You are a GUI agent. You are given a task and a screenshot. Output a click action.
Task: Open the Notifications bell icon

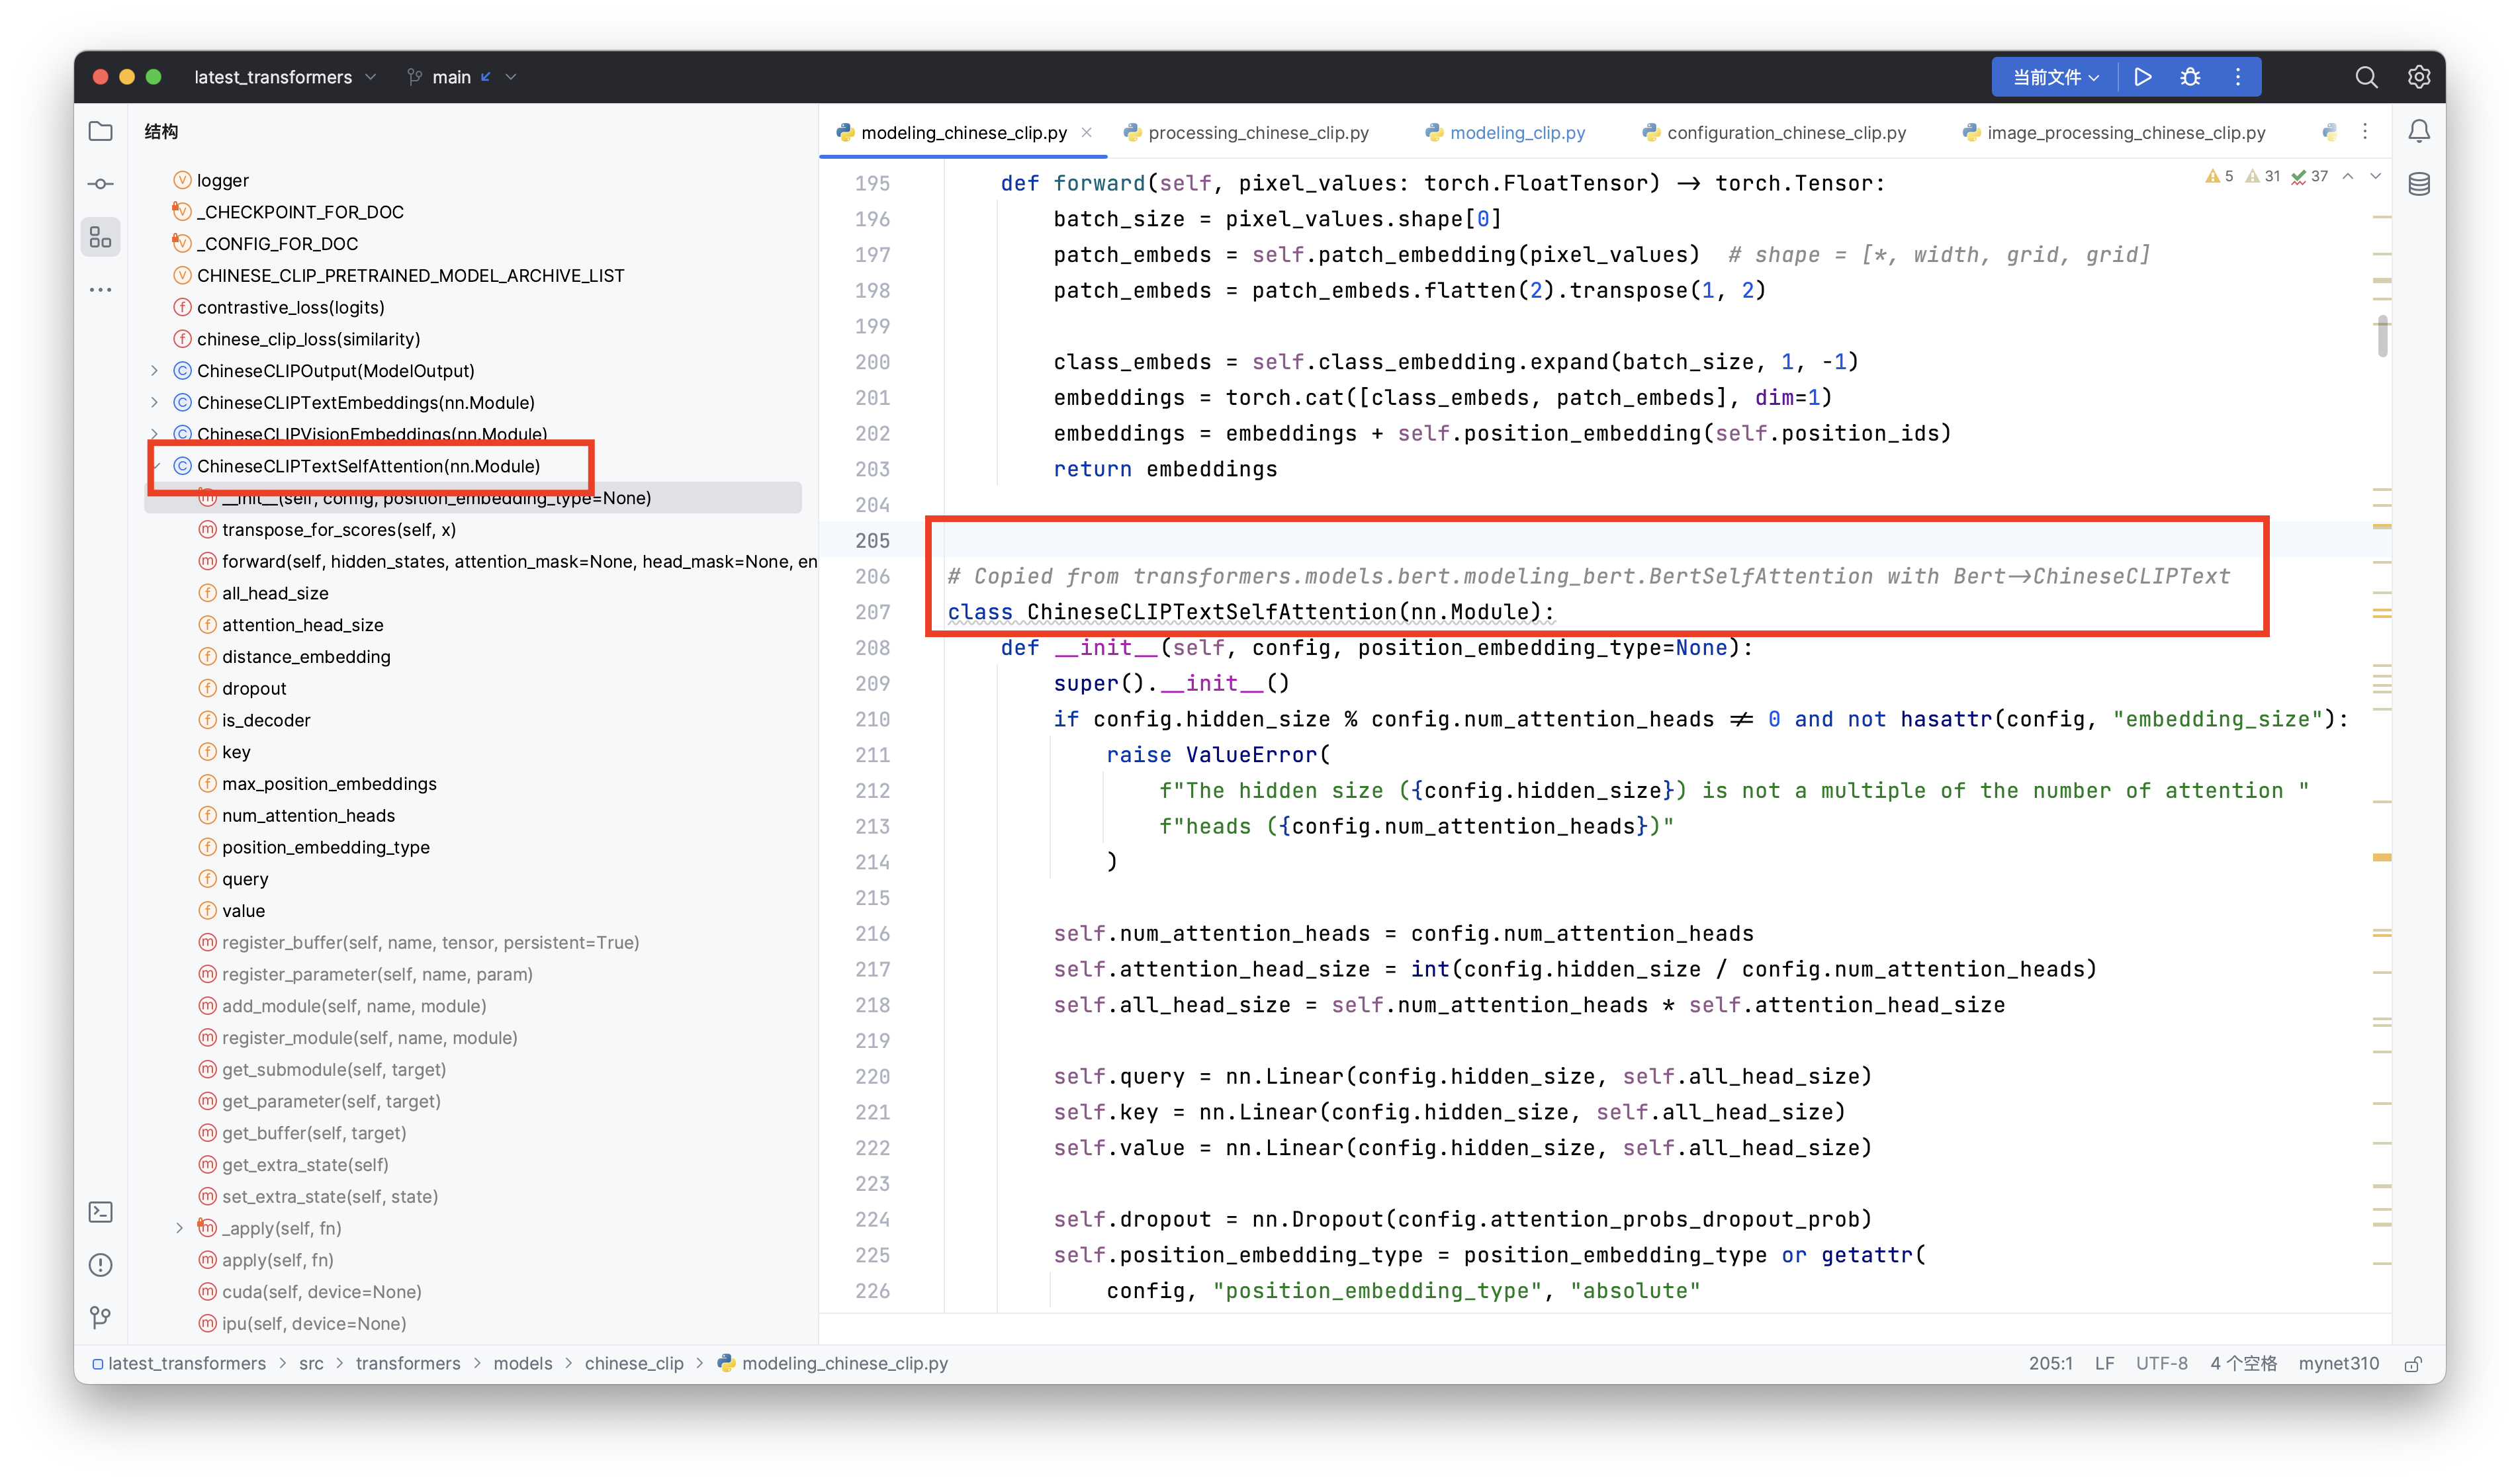[x=2418, y=131]
